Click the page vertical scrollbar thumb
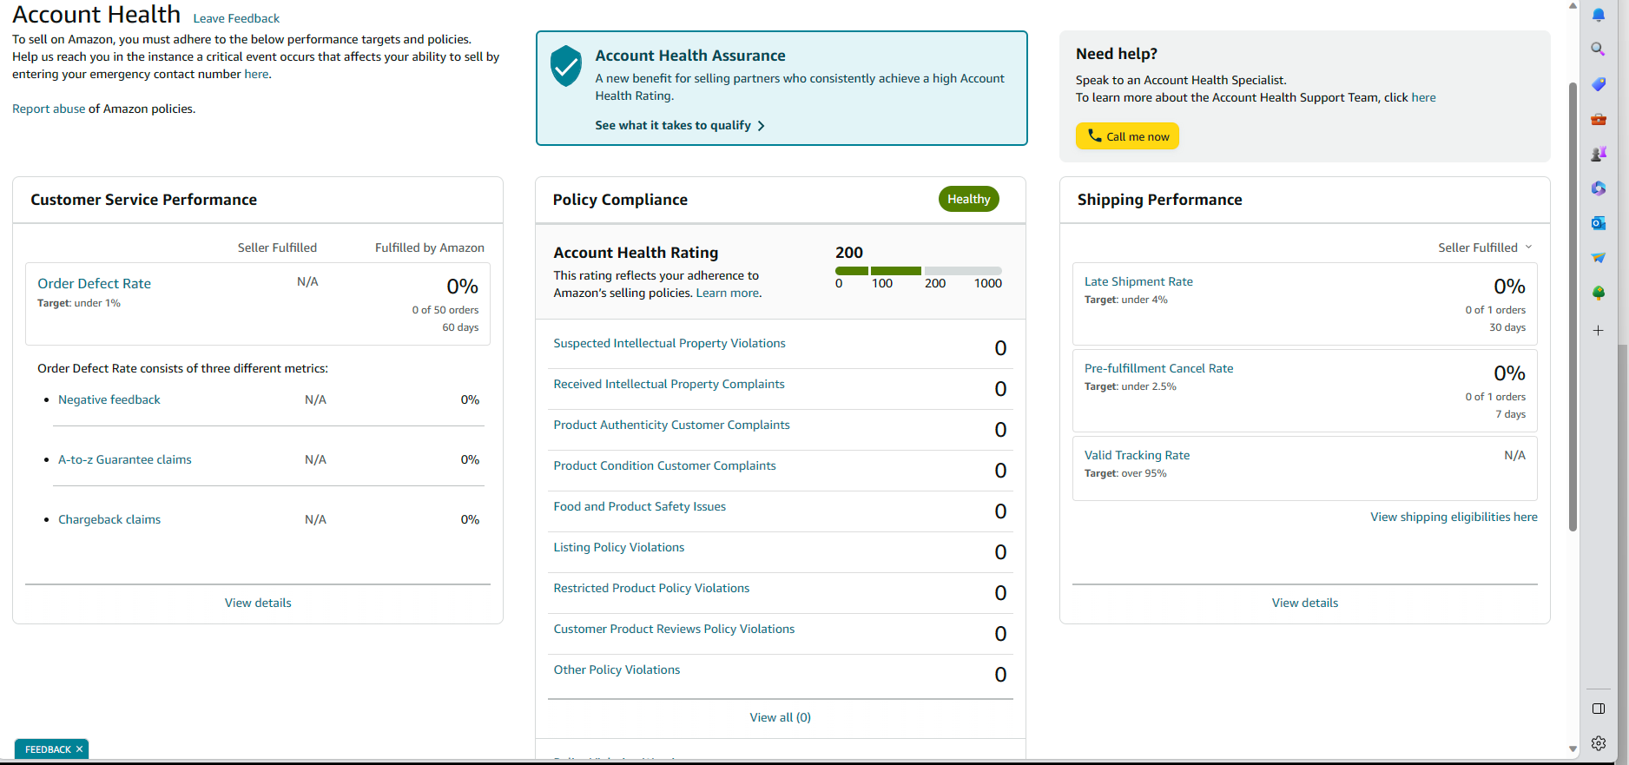 coord(1573,307)
